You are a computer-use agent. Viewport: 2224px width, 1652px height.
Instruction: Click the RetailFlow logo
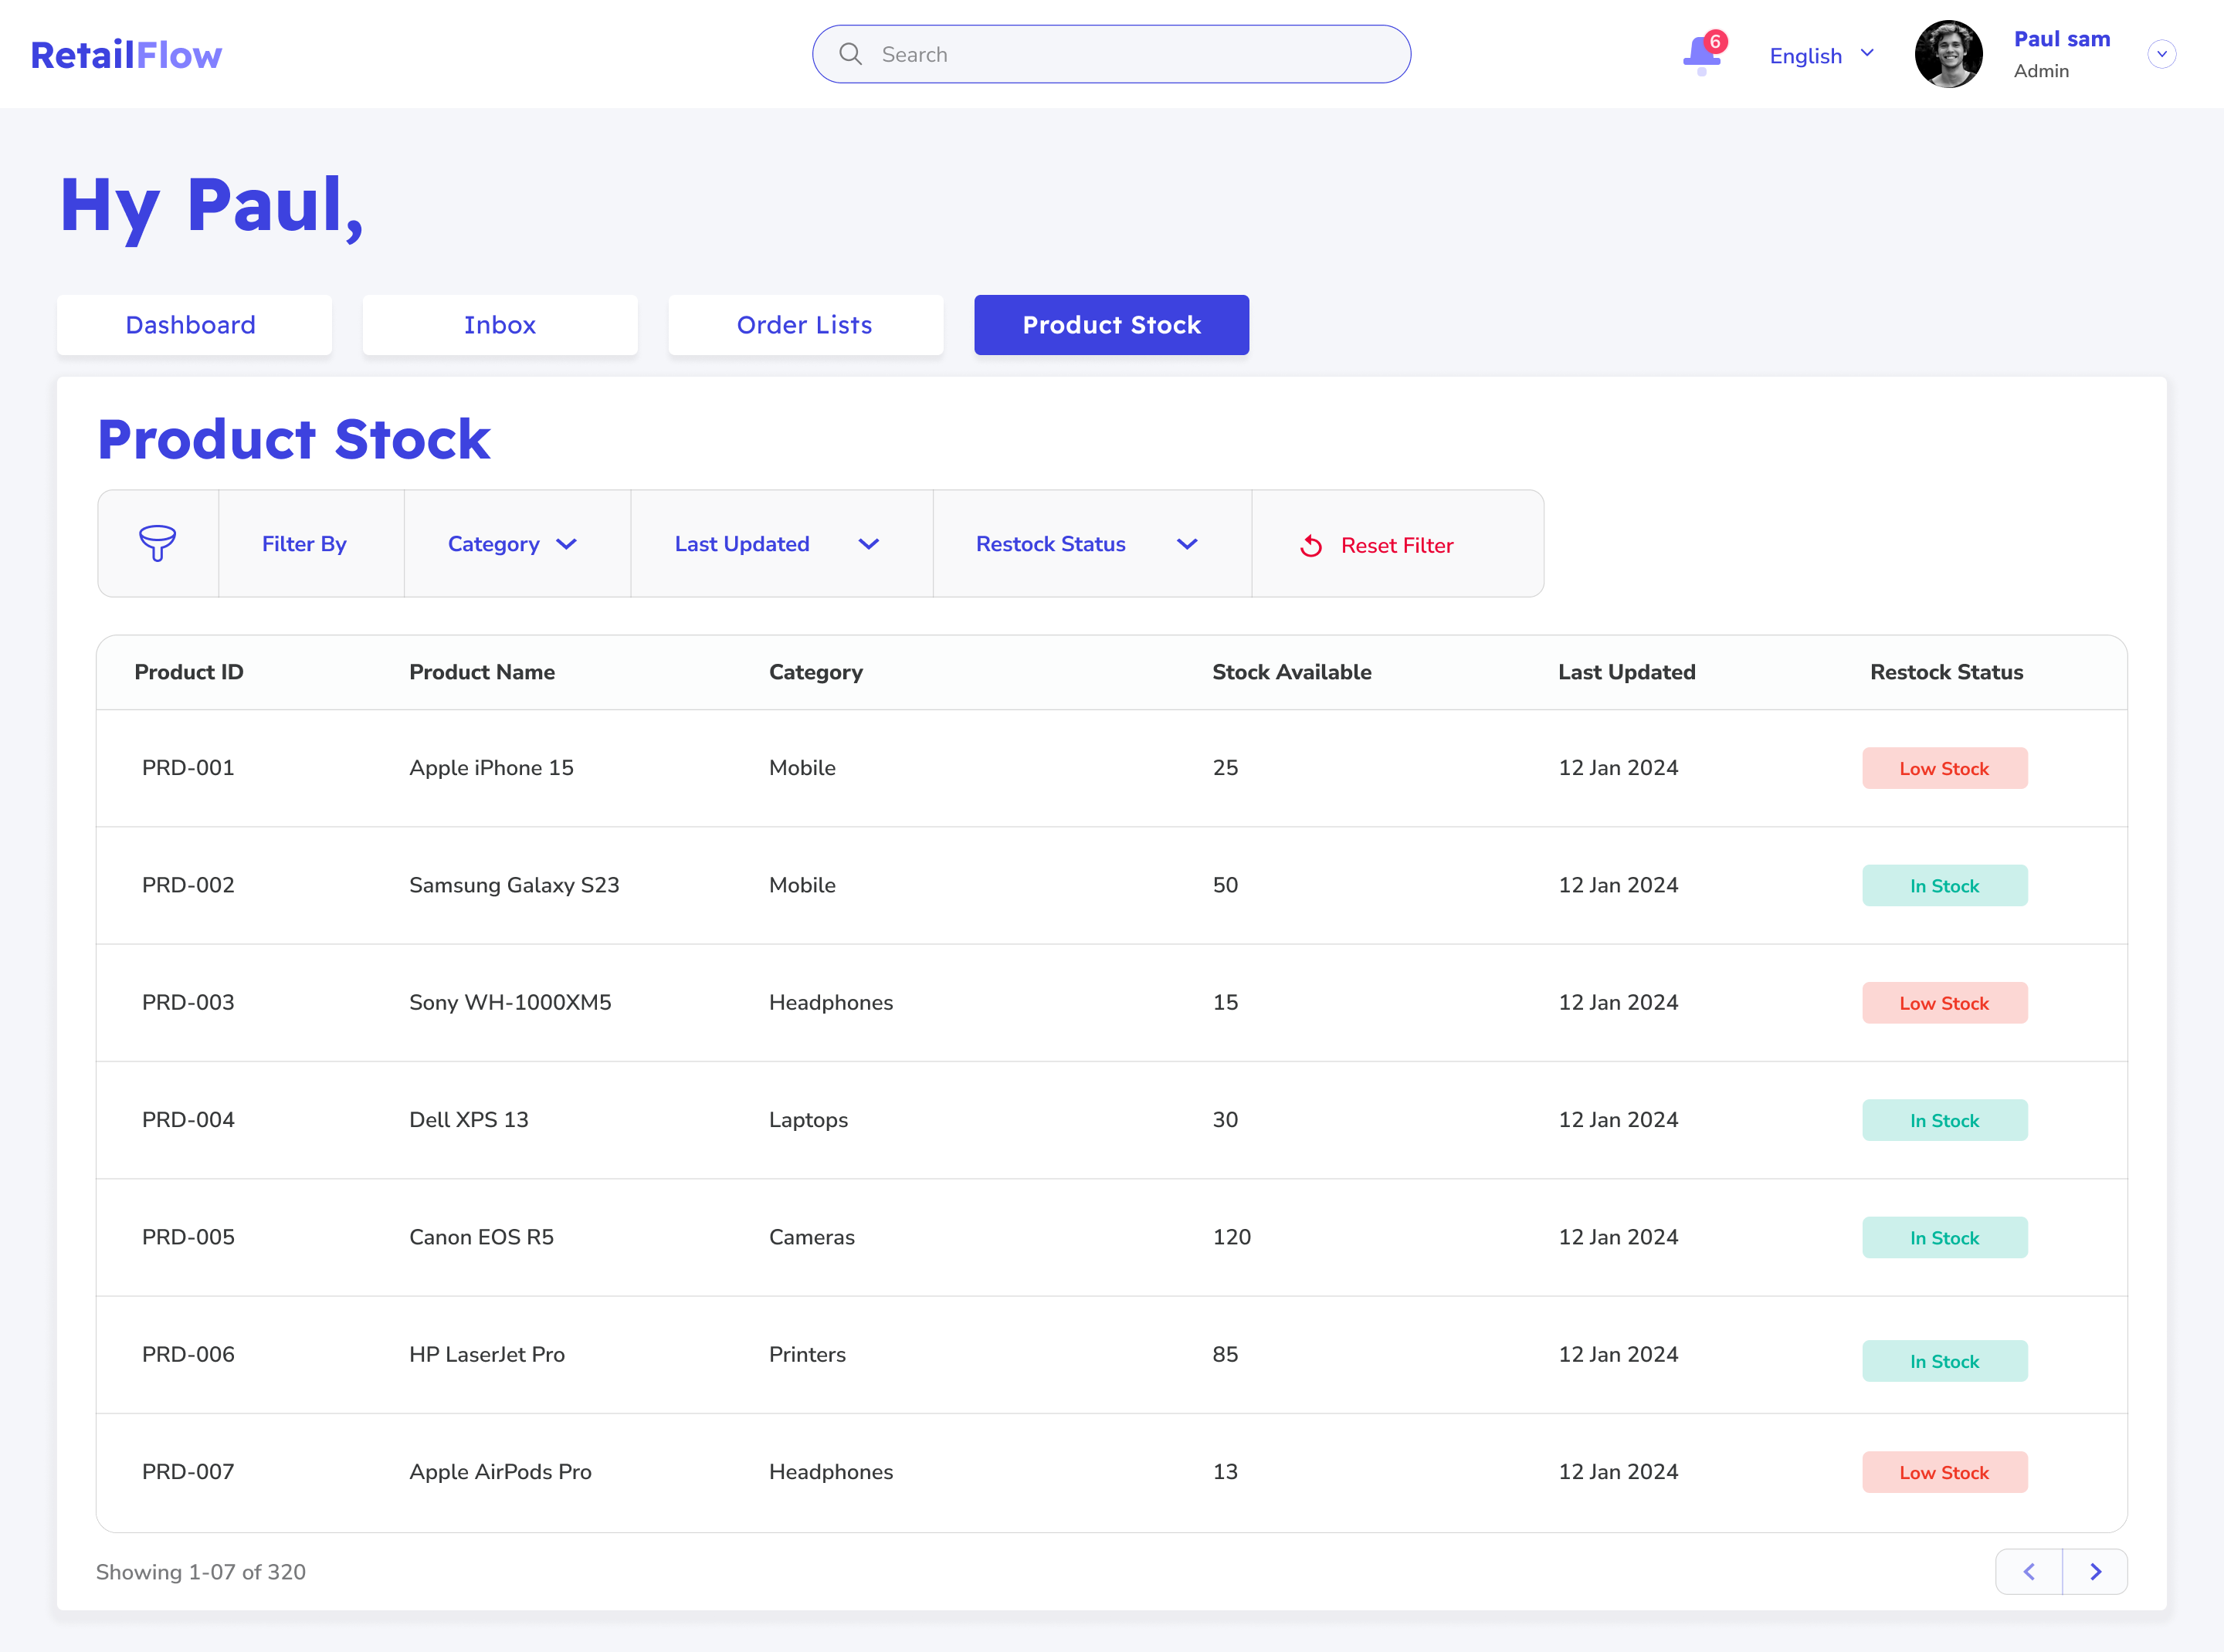click(x=126, y=55)
